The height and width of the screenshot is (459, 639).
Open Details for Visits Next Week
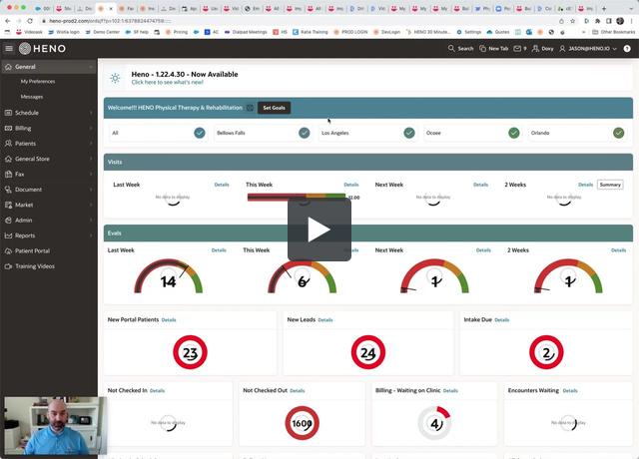tap(480, 185)
